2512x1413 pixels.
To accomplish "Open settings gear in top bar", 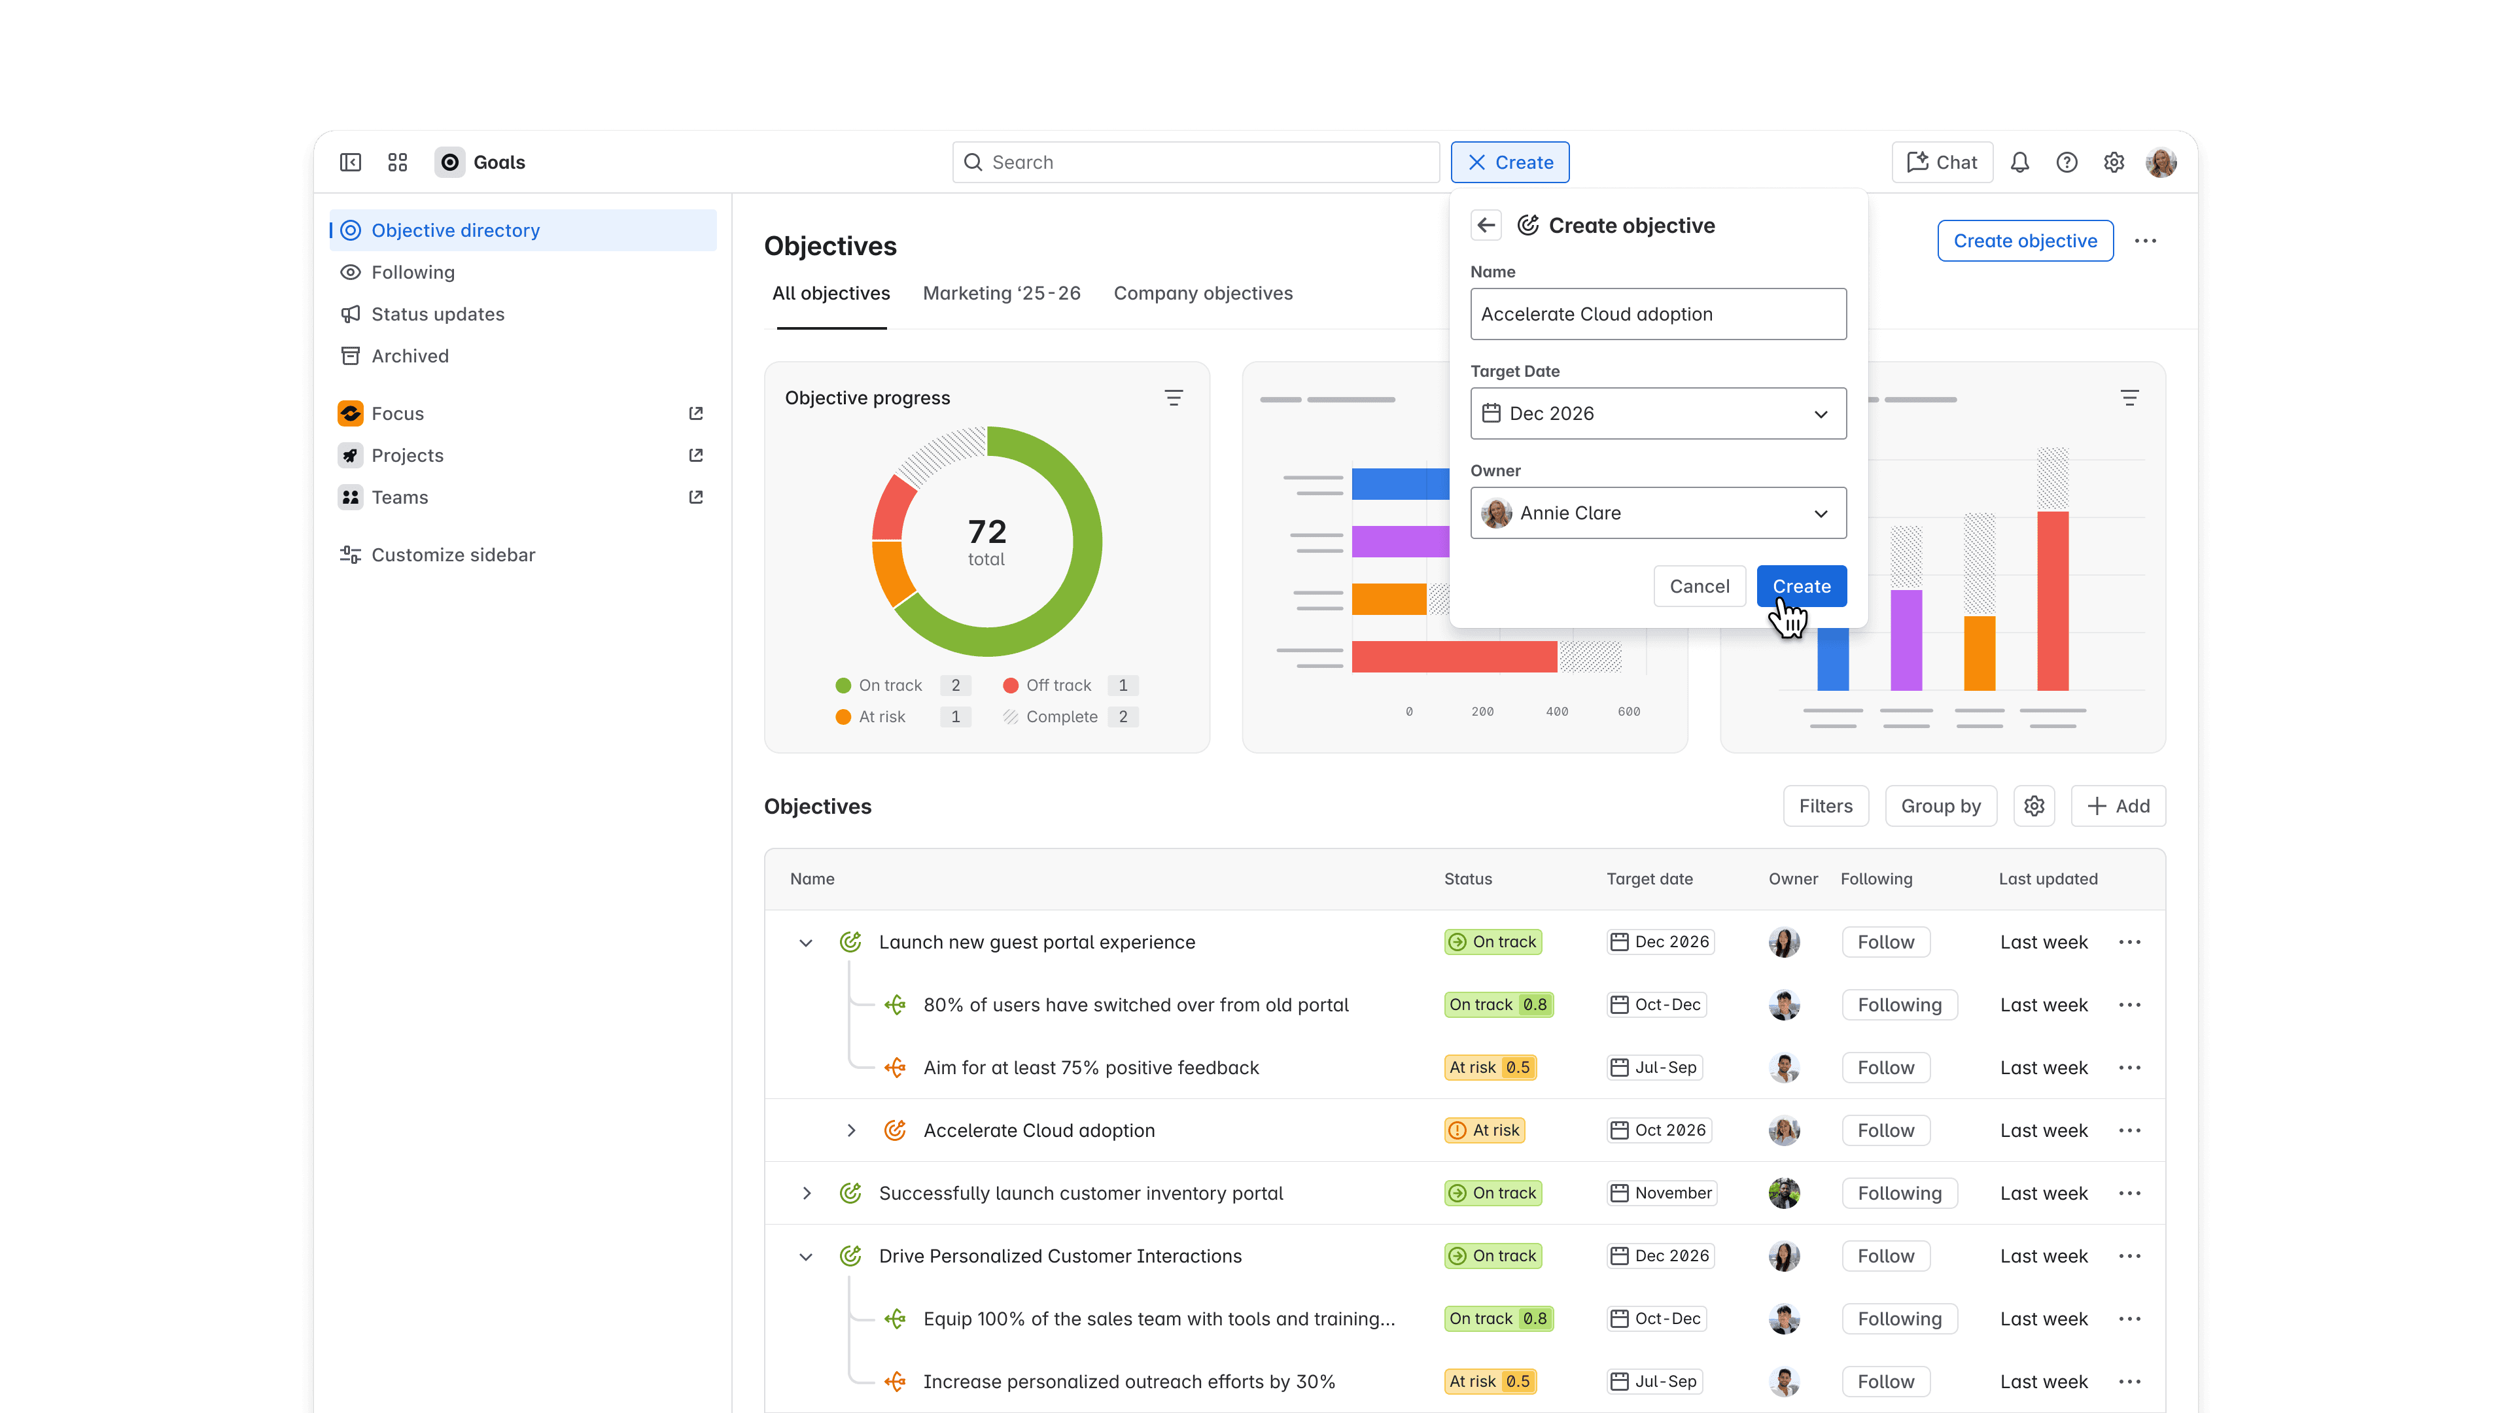I will pyautogui.click(x=2113, y=162).
